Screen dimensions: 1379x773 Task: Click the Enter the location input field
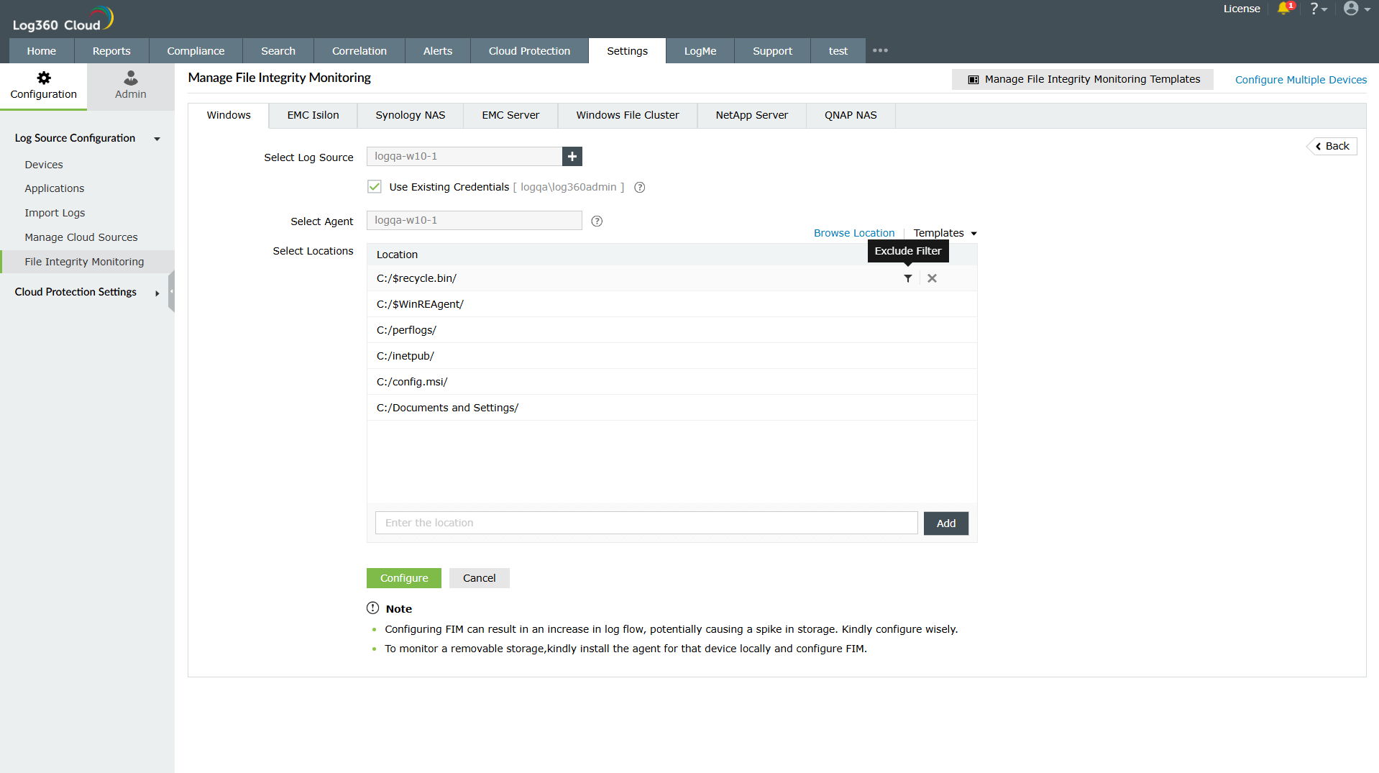pos(645,523)
